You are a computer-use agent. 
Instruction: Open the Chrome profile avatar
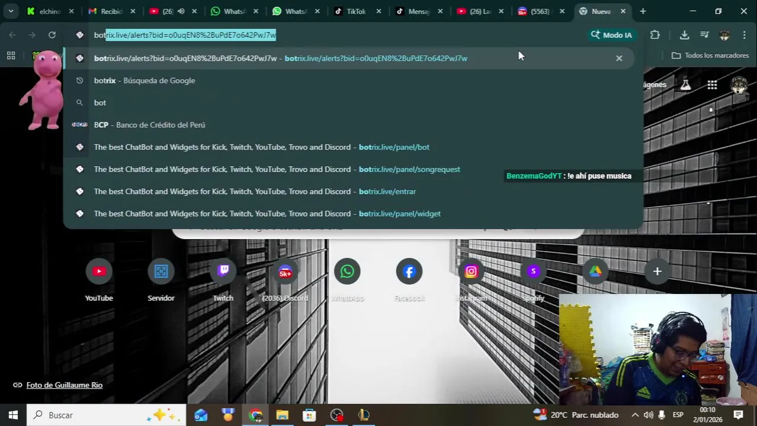pyautogui.click(x=724, y=35)
